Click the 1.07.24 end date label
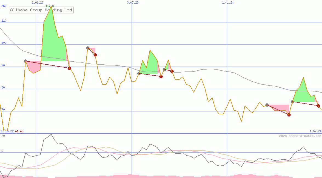 (x=315, y=131)
